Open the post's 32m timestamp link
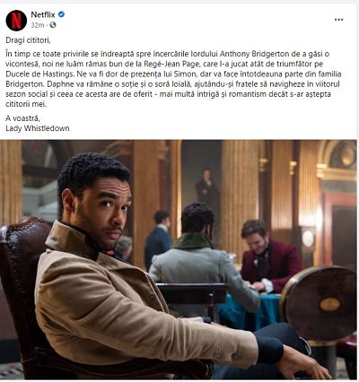This screenshot has height=382, width=359. point(38,25)
